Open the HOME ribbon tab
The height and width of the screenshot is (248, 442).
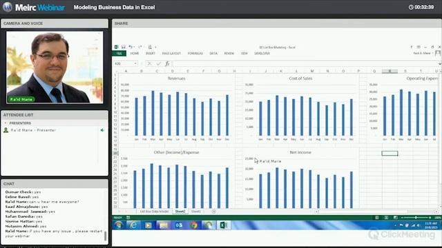coord(135,54)
